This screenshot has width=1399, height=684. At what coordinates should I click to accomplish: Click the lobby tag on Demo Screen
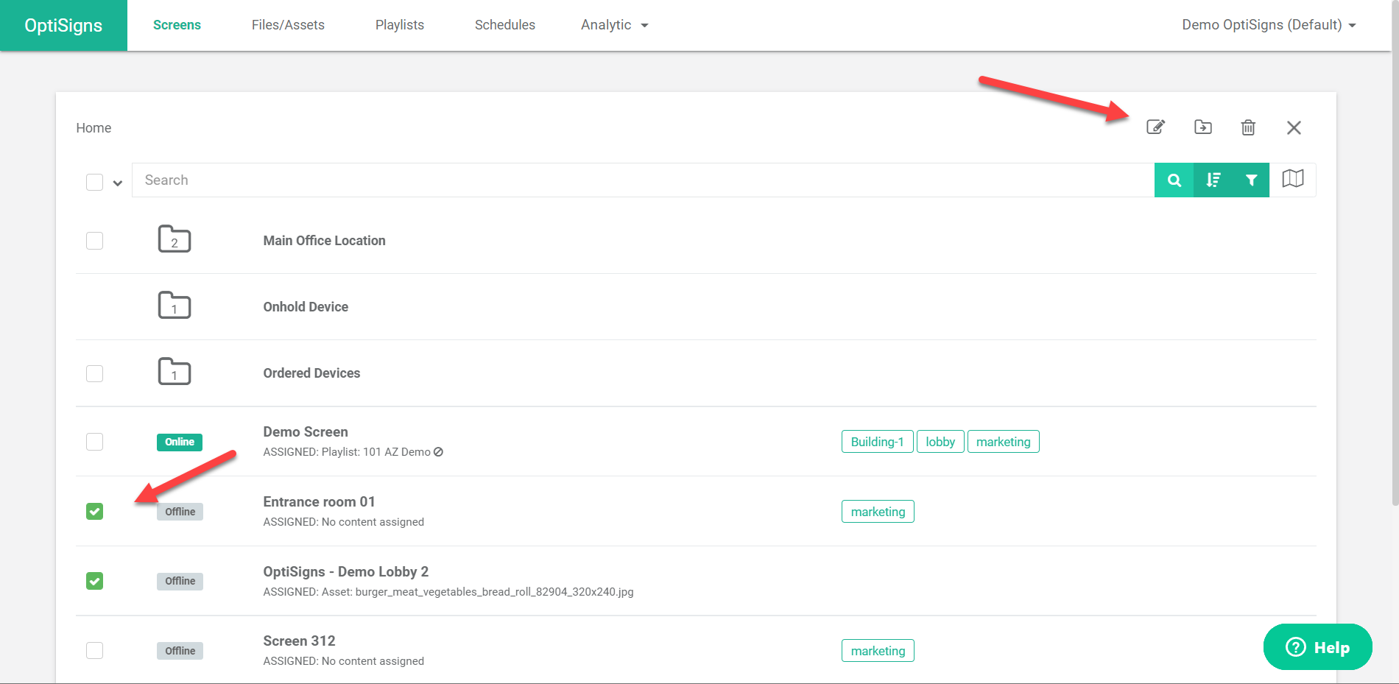(940, 442)
